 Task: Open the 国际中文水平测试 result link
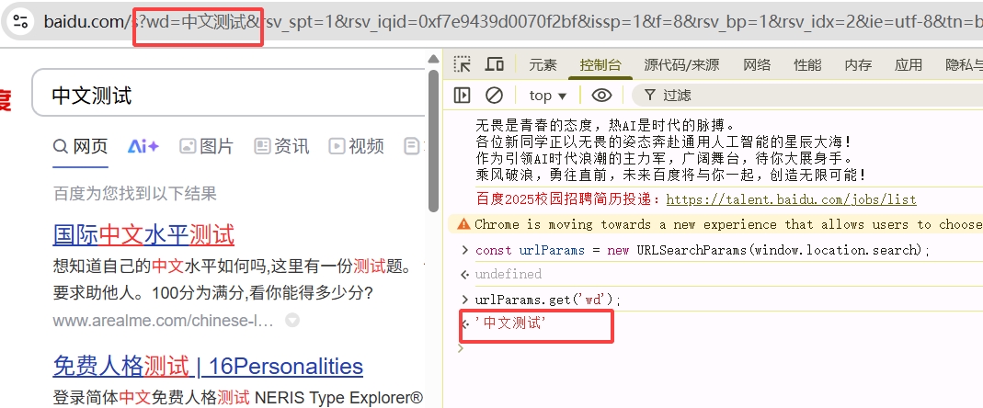(x=143, y=235)
